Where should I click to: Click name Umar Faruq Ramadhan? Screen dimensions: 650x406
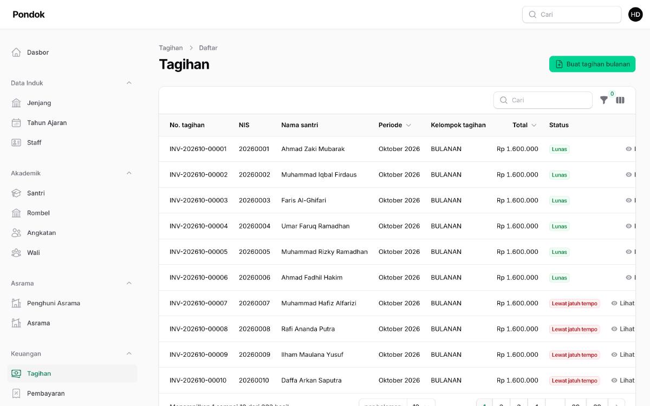point(315,226)
